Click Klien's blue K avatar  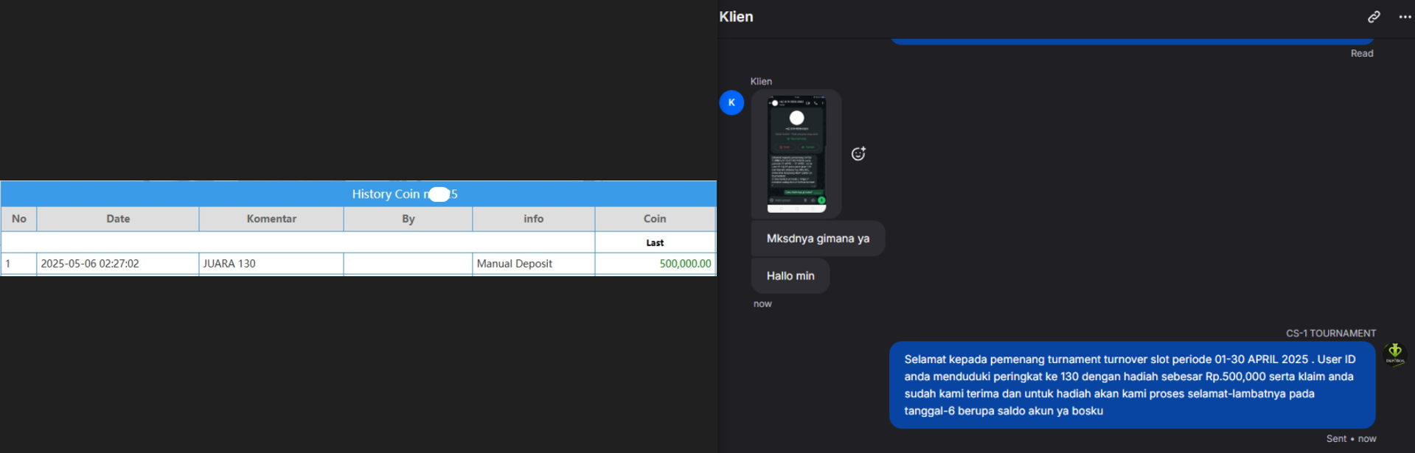pos(731,102)
